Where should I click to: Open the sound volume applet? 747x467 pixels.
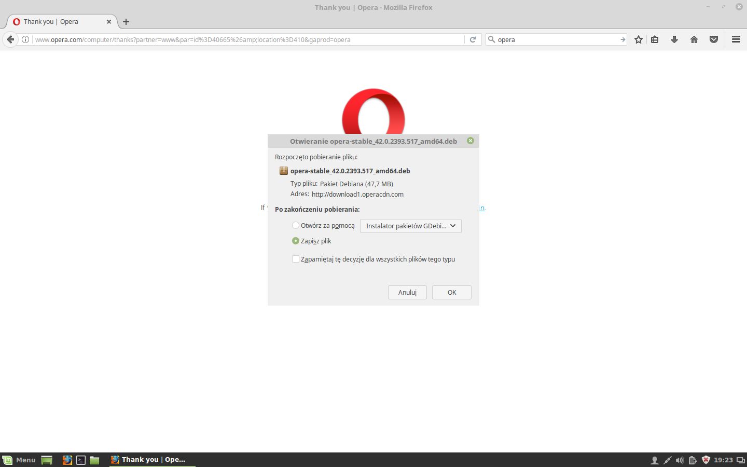pyautogui.click(x=680, y=460)
